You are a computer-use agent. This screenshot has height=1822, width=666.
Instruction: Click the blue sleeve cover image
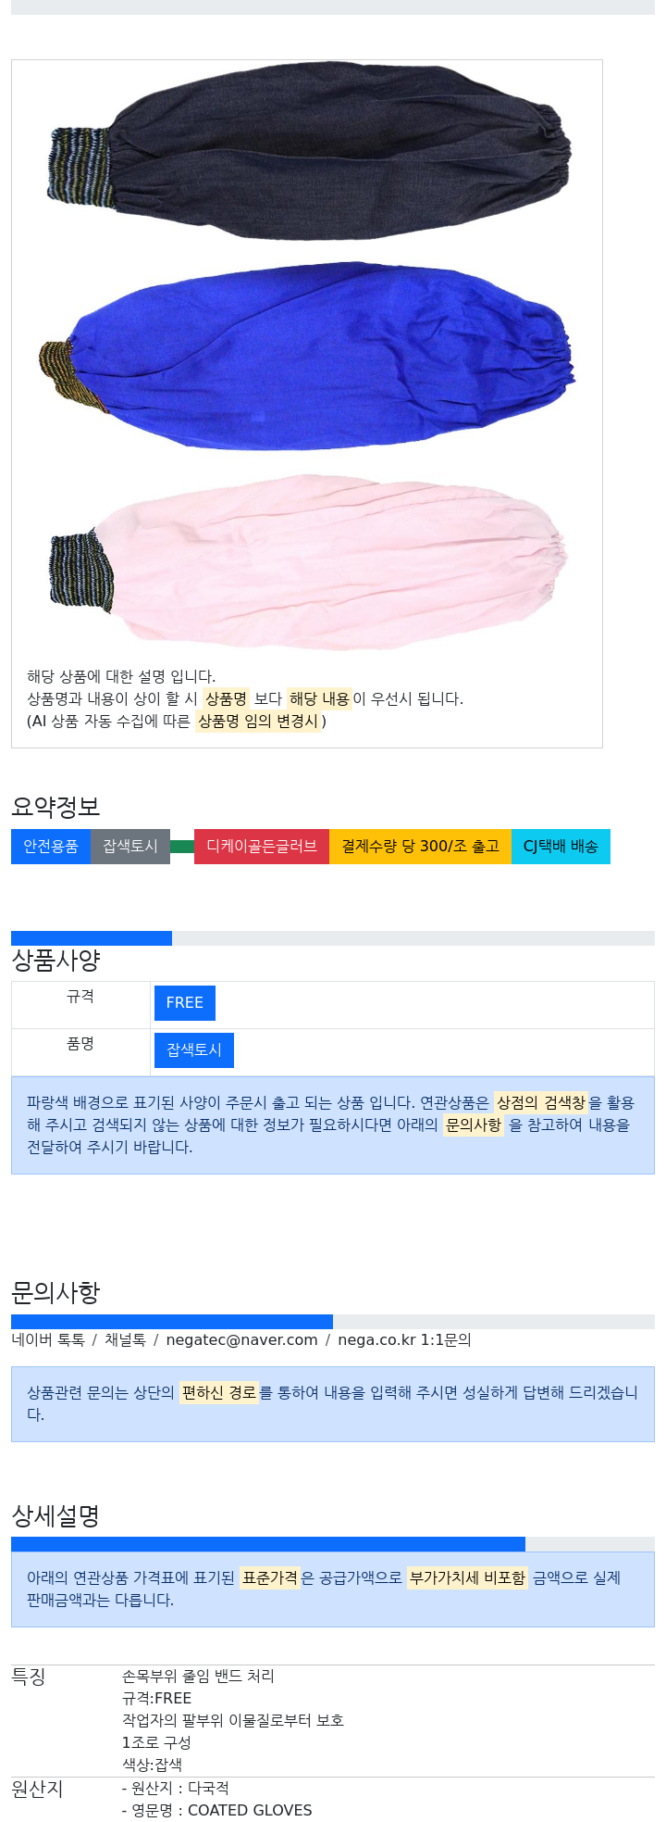(x=308, y=357)
